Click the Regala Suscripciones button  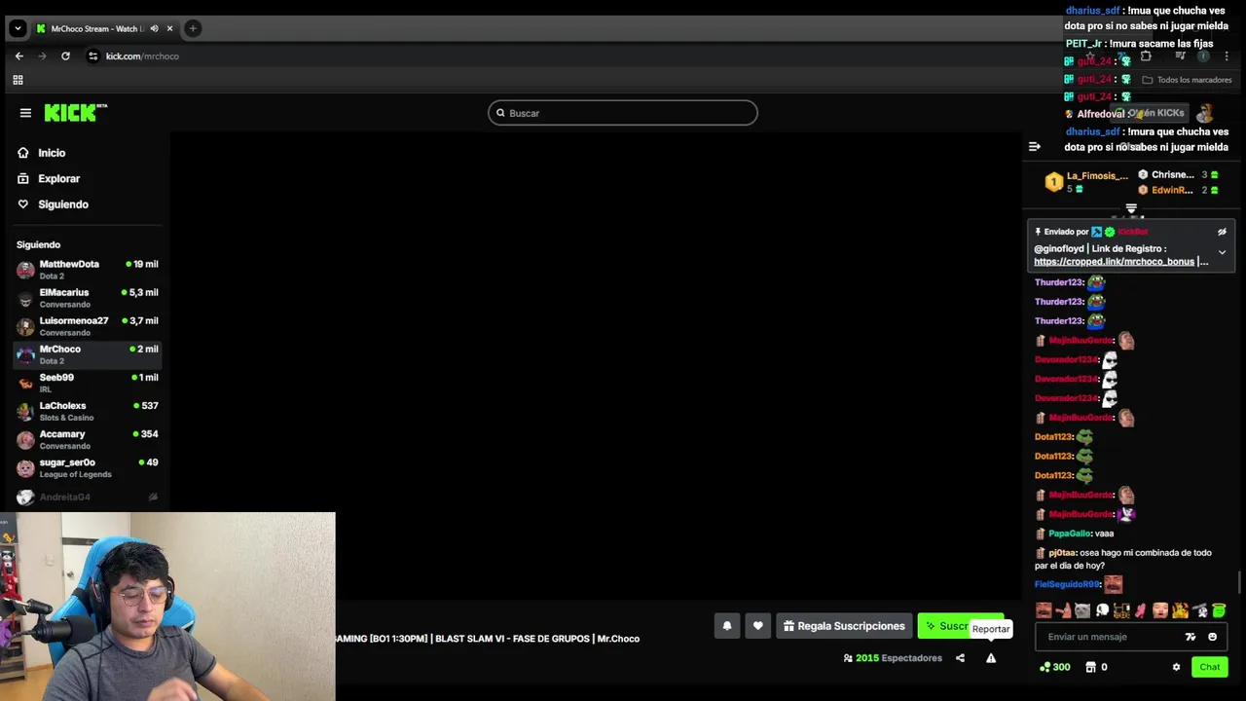[x=844, y=626]
